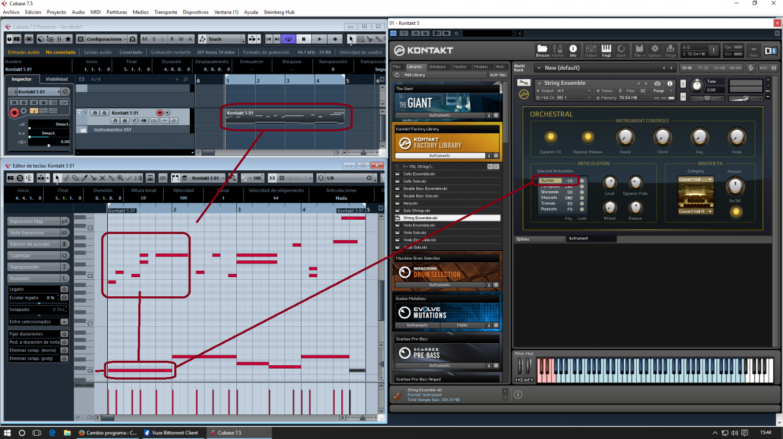Image resolution: width=783 pixels, height=439 pixels.
Task: Open Kontakt Output section
Action: [x=591, y=50]
